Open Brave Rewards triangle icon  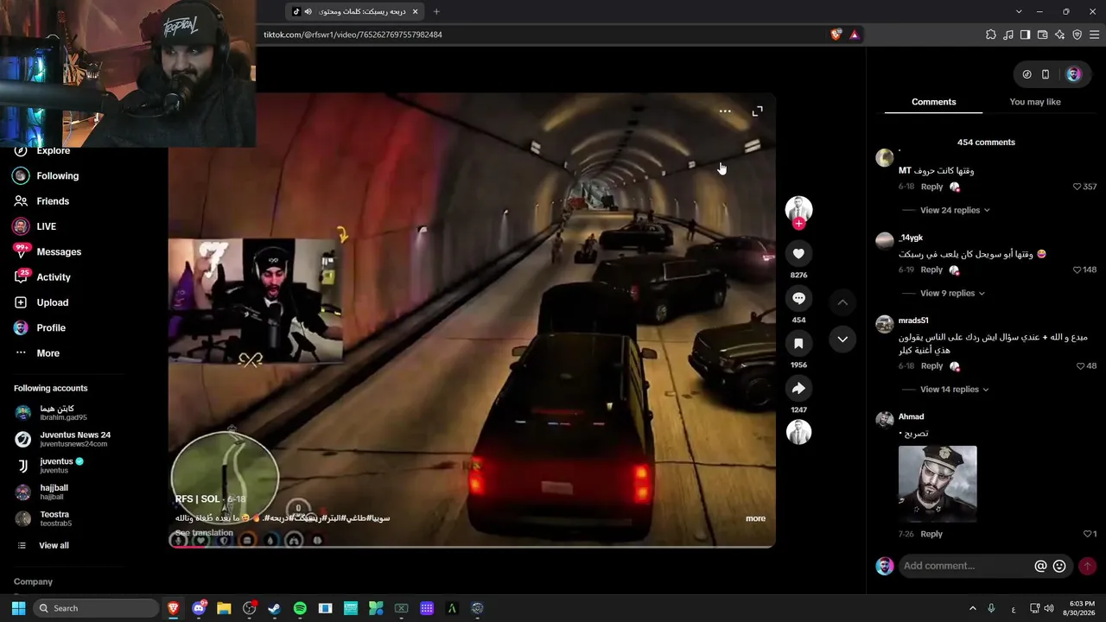pyautogui.click(x=855, y=35)
